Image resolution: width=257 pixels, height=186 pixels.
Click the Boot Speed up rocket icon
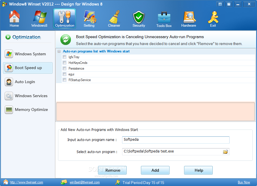(9, 68)
